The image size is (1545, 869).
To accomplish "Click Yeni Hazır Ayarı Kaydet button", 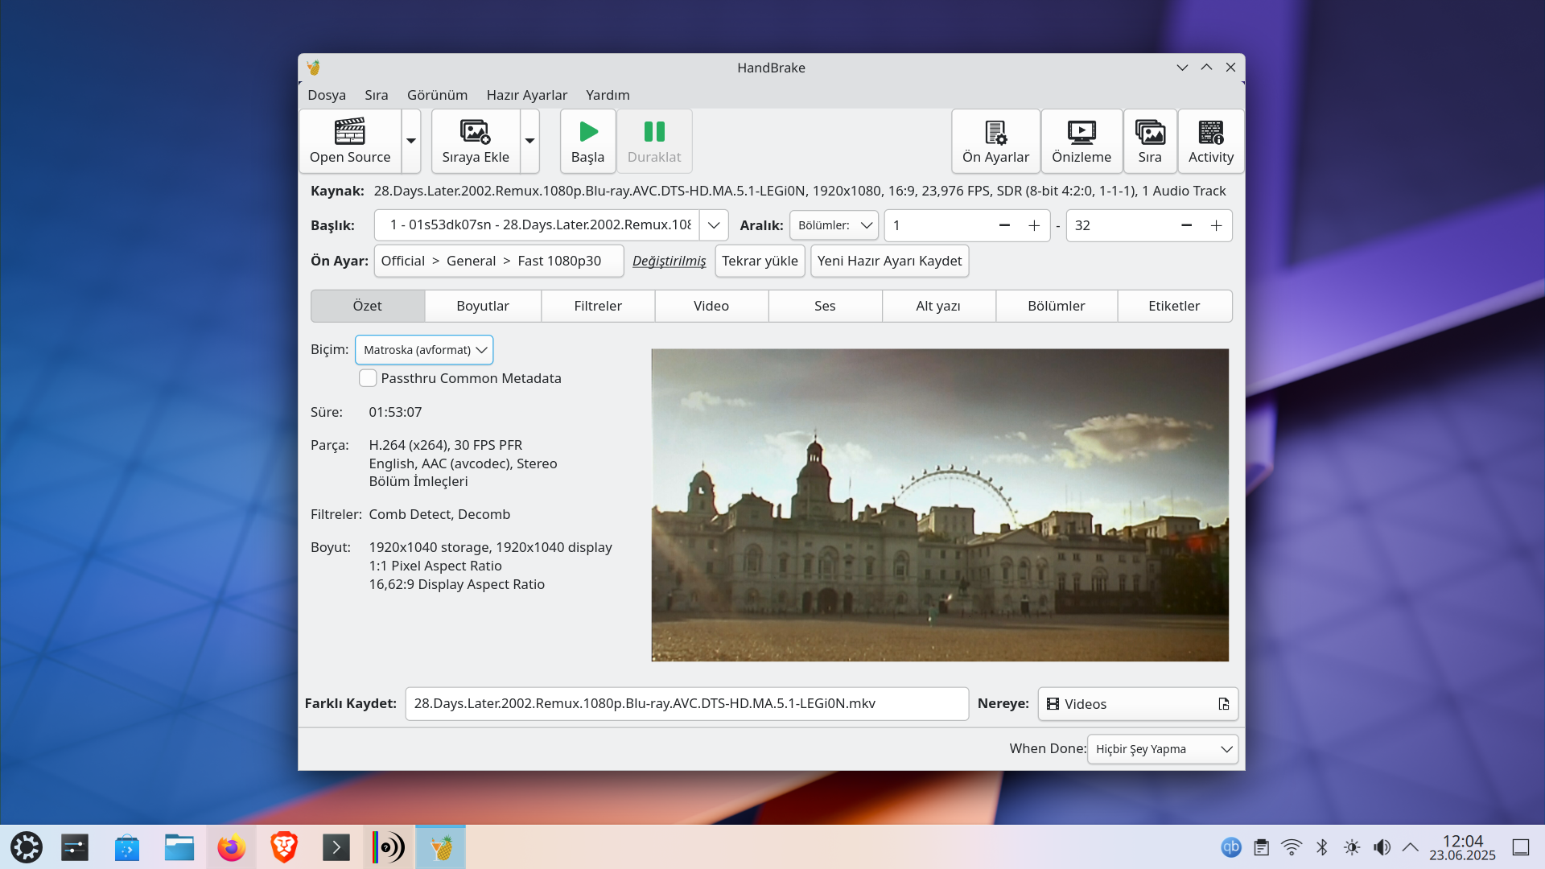I will click(x=889, y=261).
